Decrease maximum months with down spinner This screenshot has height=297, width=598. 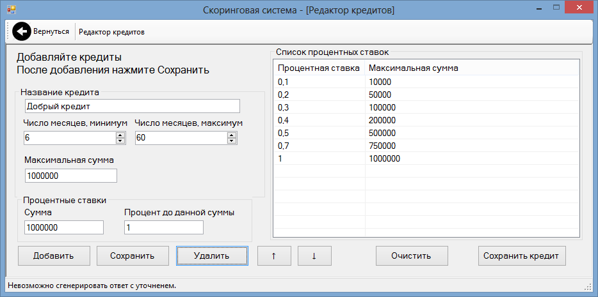tap(232, 141)
